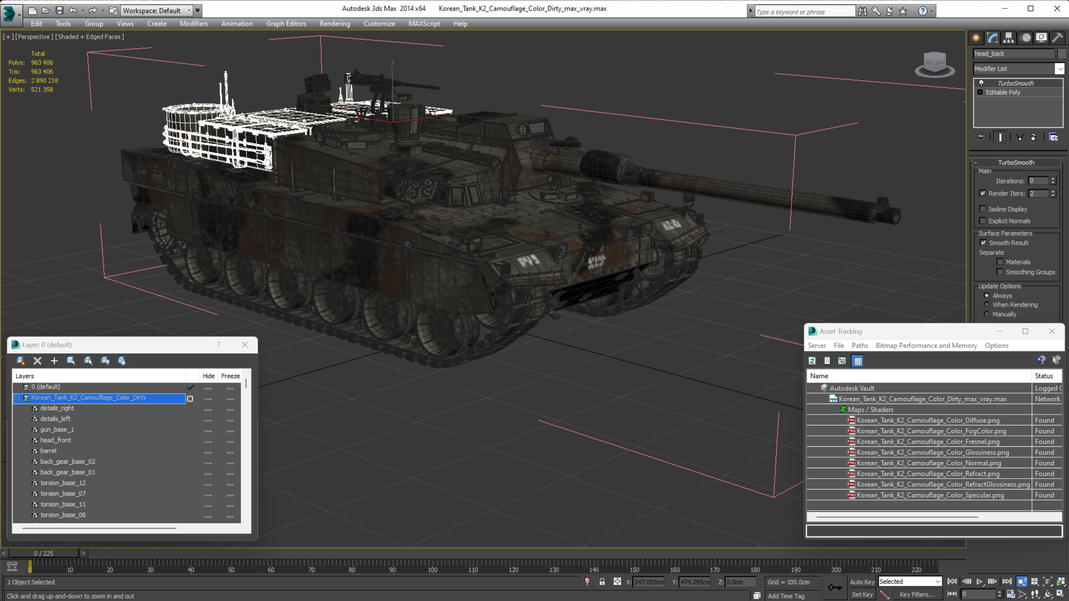Click the Layer dialog horizontal scrollbar

(99, 528)
